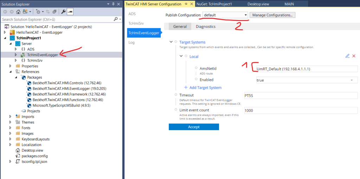
Task: Click the edit pencil icon for Local
Action: point(347,56)
